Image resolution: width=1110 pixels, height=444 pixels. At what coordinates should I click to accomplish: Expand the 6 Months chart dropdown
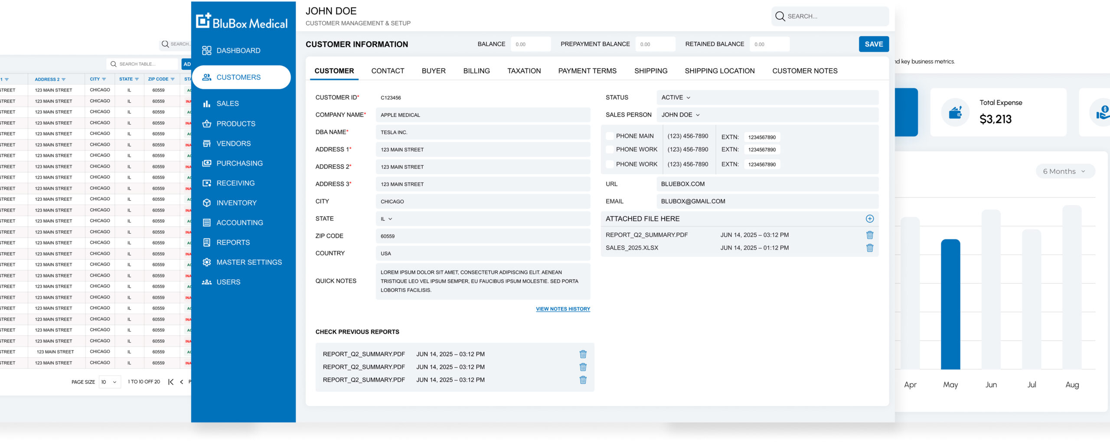[x=1064, y=172]
